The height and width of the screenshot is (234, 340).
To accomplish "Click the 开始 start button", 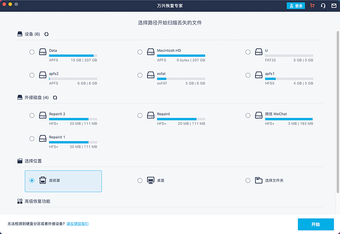I will [x=316, y=224].
